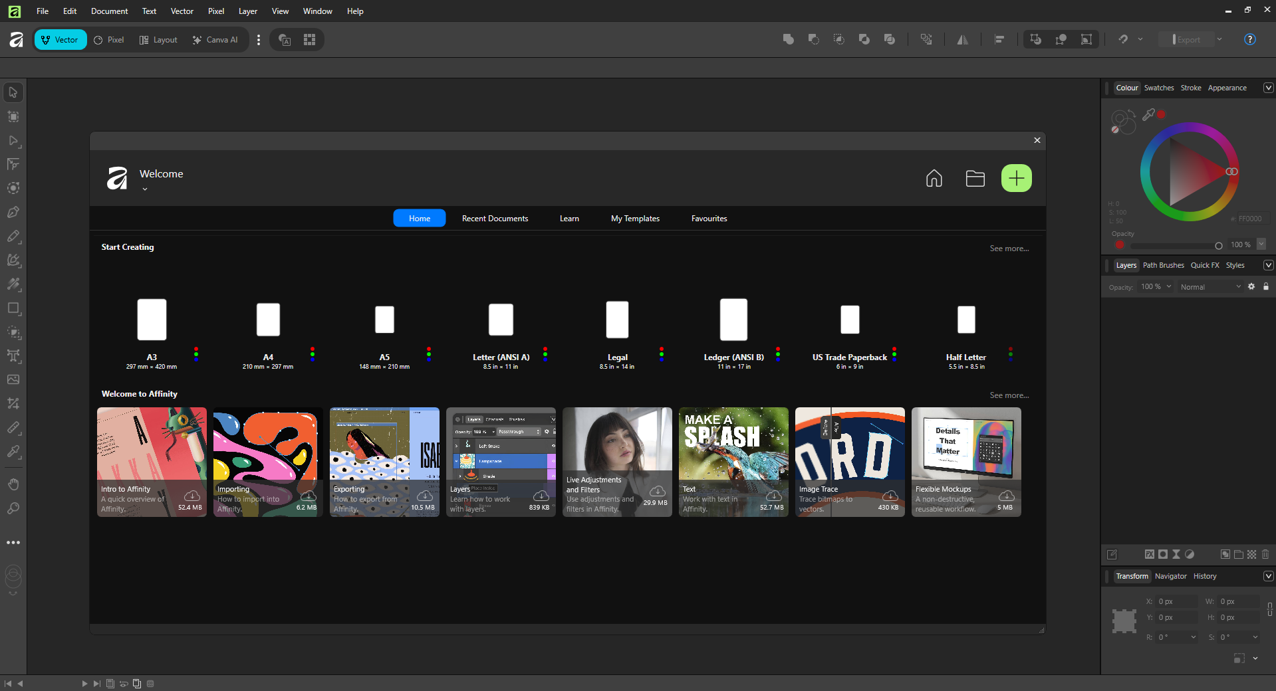Image resolution: width=1276 pixels, height=691 pixels.
Task: Select the Artboard tool
Action: click(13, 117)
